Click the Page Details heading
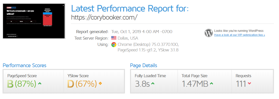This screenshot has height=99, width=279. tap(144, 65)
